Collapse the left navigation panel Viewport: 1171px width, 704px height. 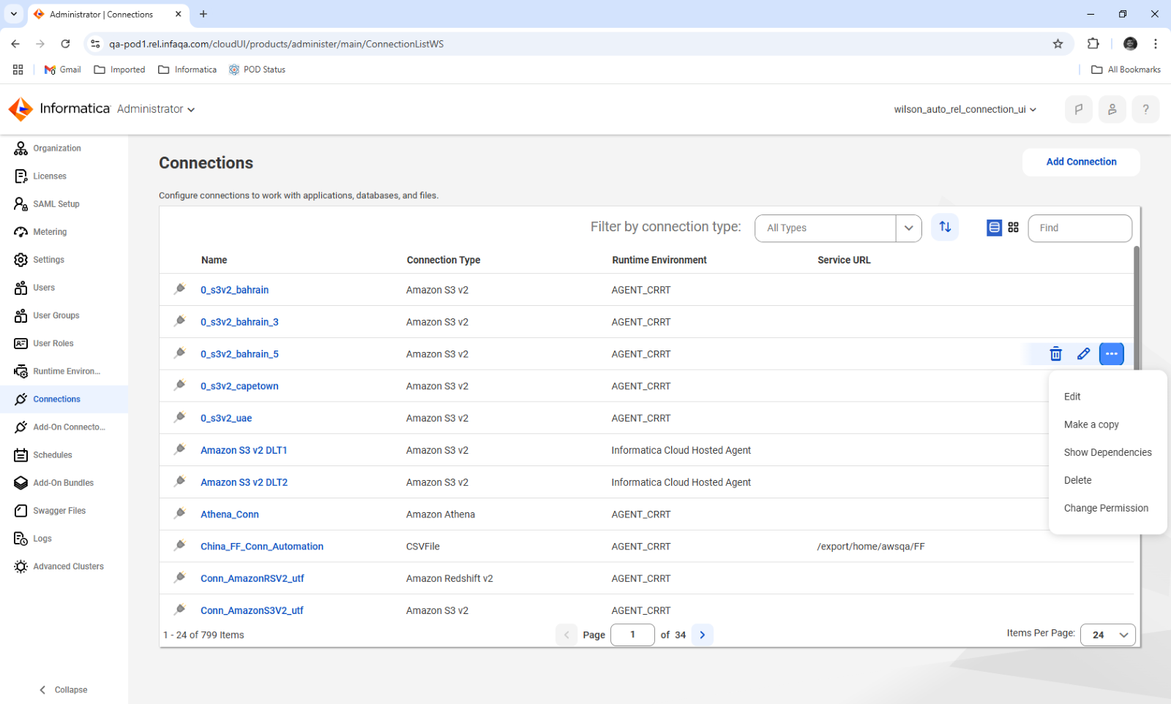pyautogui.click(x=64, y=690)
